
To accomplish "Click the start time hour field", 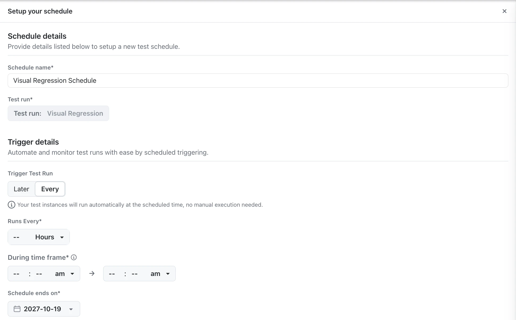I will tap(16, 274).
